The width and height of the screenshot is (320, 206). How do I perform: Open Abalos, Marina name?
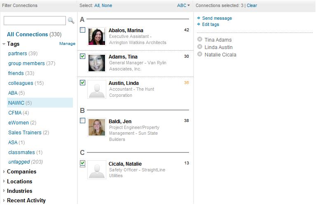(126, 30)
